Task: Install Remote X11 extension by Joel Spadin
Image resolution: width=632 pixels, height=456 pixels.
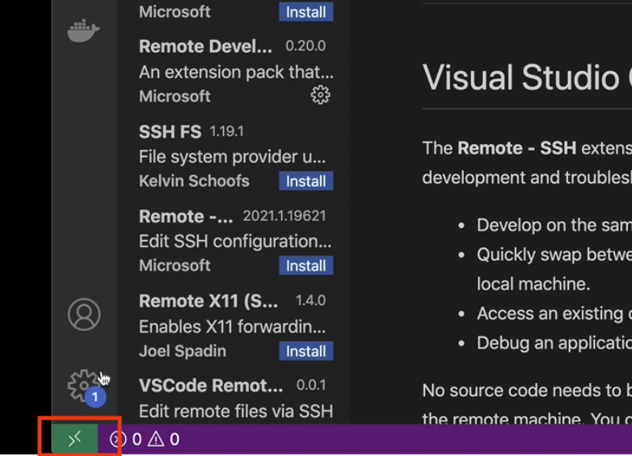Action: [306, 351]
